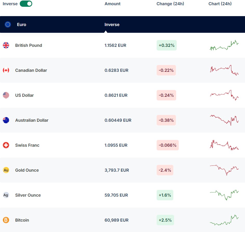Click the Bitcoin logo icon
This screenshot has width=245, height=232.
coord(6,220)
